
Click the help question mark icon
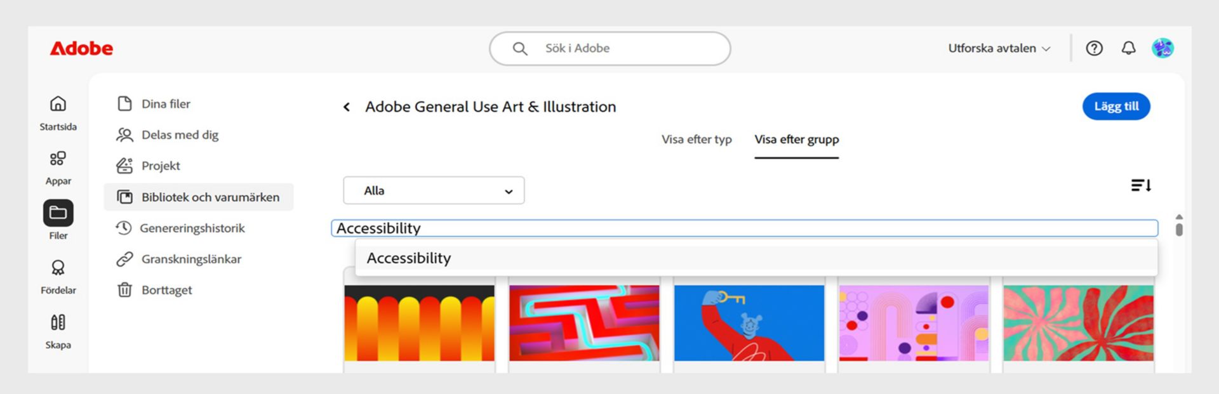(x=1094, y=48)
